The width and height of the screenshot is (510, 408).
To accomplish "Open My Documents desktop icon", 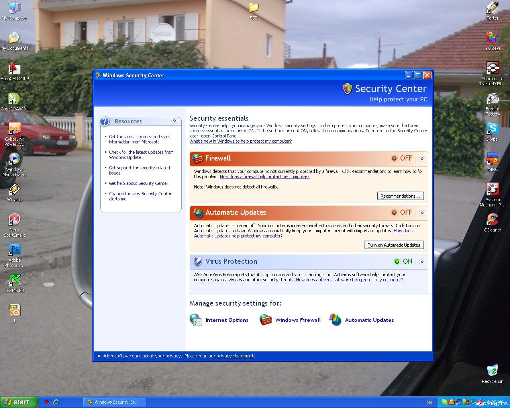I will click(x=14, y=41).
